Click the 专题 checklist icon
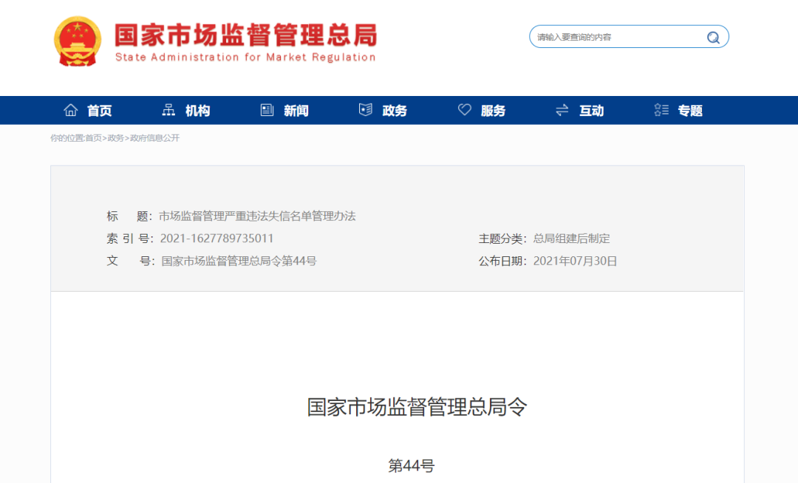The height and width of the screenshot is (483, 798). coord(661,109)
